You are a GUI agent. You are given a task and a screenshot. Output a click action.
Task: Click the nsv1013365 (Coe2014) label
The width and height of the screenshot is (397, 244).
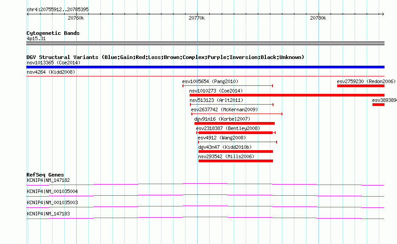(x=54, y=63)
